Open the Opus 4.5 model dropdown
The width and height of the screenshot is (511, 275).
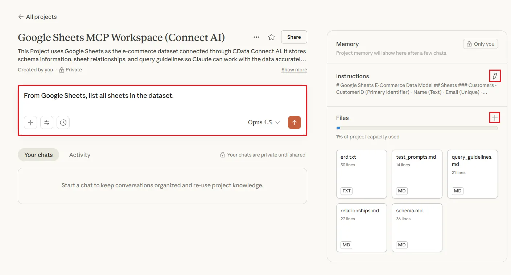click(x=264, y=122)
